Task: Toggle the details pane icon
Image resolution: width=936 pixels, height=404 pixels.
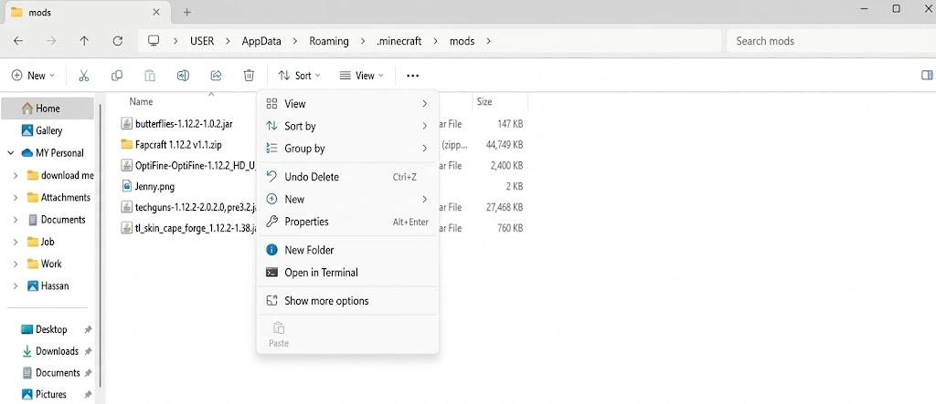Action: 927,75
